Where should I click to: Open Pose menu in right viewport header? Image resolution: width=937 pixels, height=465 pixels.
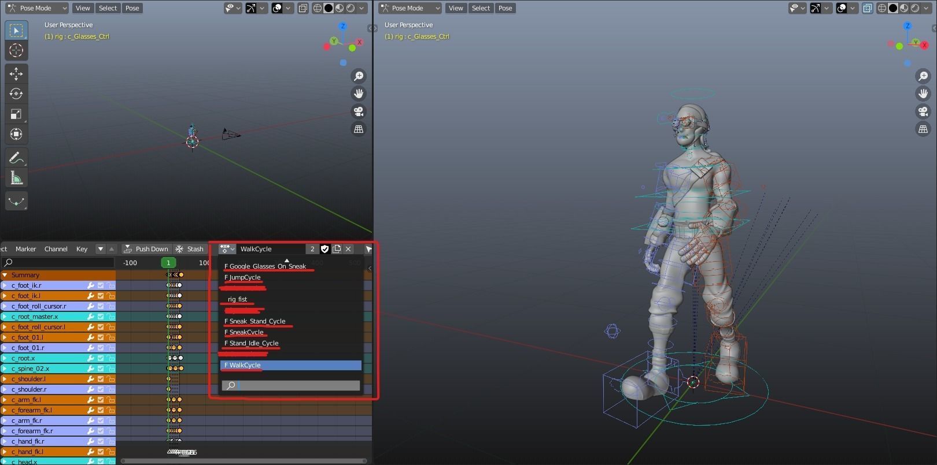click(506, 8)
